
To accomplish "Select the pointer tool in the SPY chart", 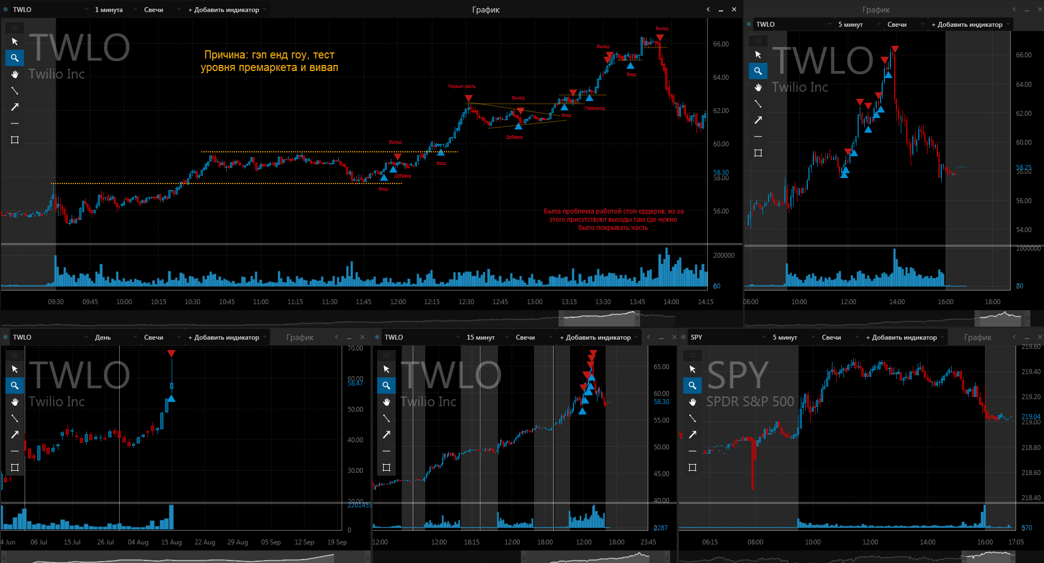I will (x=693, y=369).
